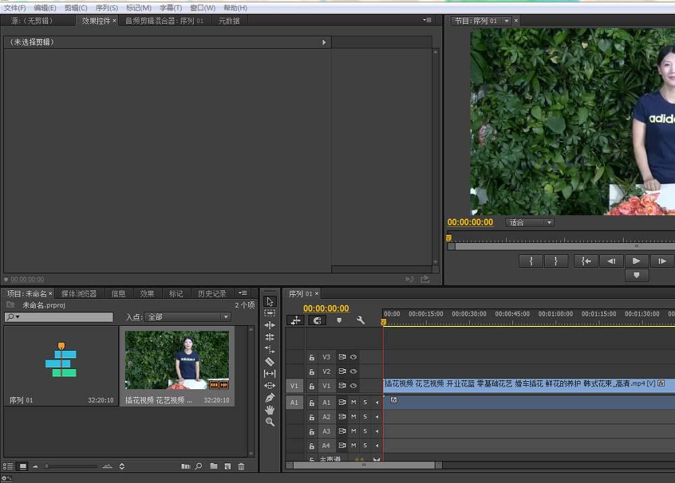Delete item with project trash icon
This screenshot has width=675, height=483.
241,466
